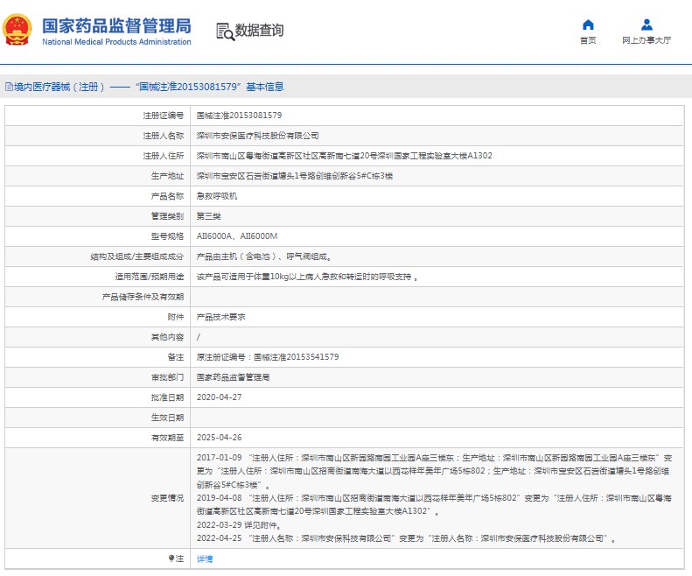692x576 pixels.
Task: Select the registration number 国械注准20153081579 cell
Action: pyautogui.click(x=239, y=116)
